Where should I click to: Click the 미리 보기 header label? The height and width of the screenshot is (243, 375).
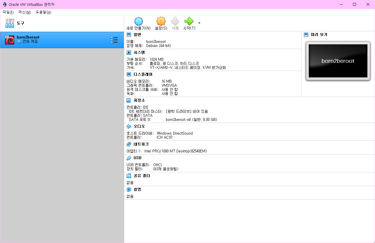click(319, 34)
